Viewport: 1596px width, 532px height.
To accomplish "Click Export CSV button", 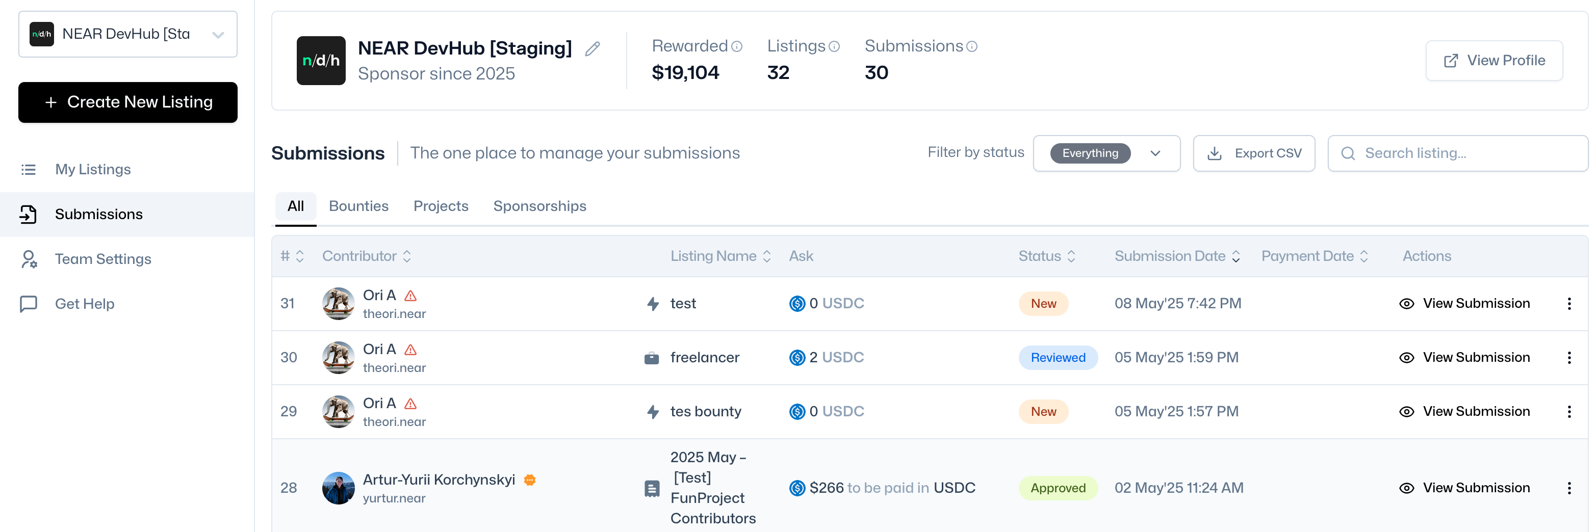I will coord(1253,153).
